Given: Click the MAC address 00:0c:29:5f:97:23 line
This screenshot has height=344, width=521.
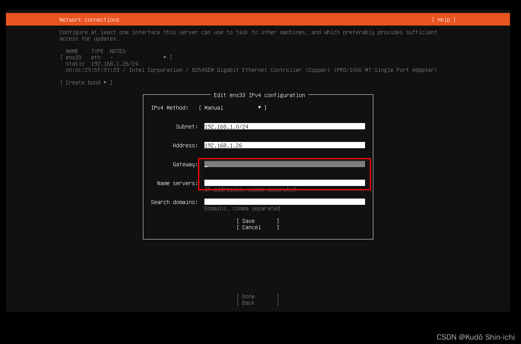Looking at the screenshot, I should (251, 70).
